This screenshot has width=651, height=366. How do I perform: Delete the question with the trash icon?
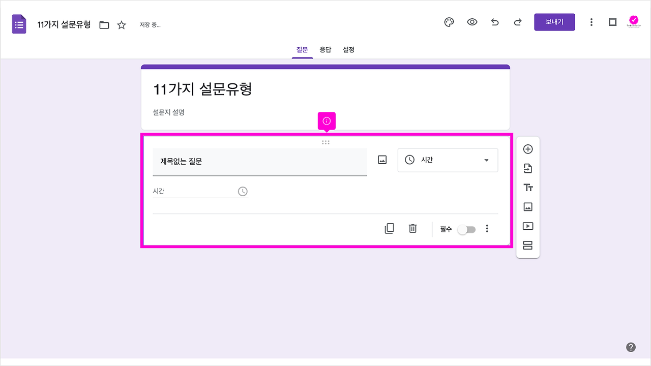click(412, 228)
